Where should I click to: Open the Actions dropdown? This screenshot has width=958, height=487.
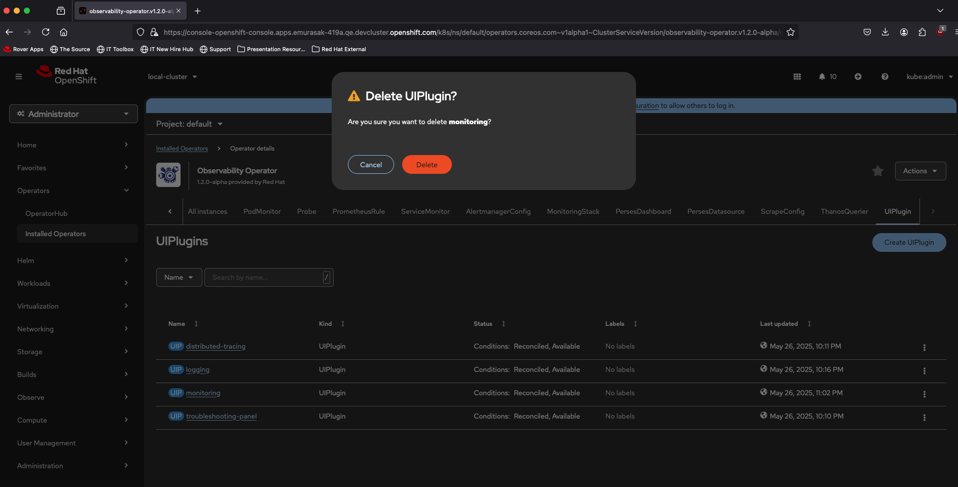coord(920,171)
